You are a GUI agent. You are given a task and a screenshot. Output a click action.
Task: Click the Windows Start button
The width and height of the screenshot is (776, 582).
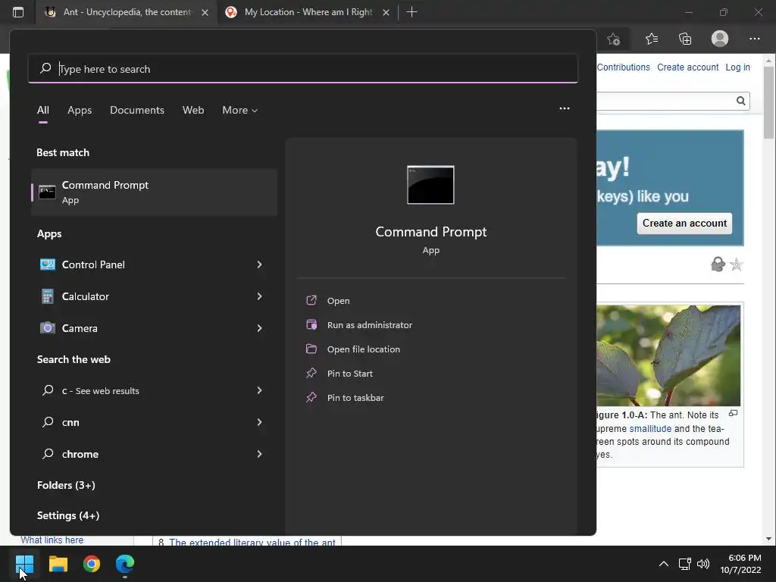point(24,564)
